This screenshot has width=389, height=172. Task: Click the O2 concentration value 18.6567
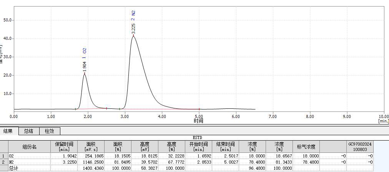point(279,156)
